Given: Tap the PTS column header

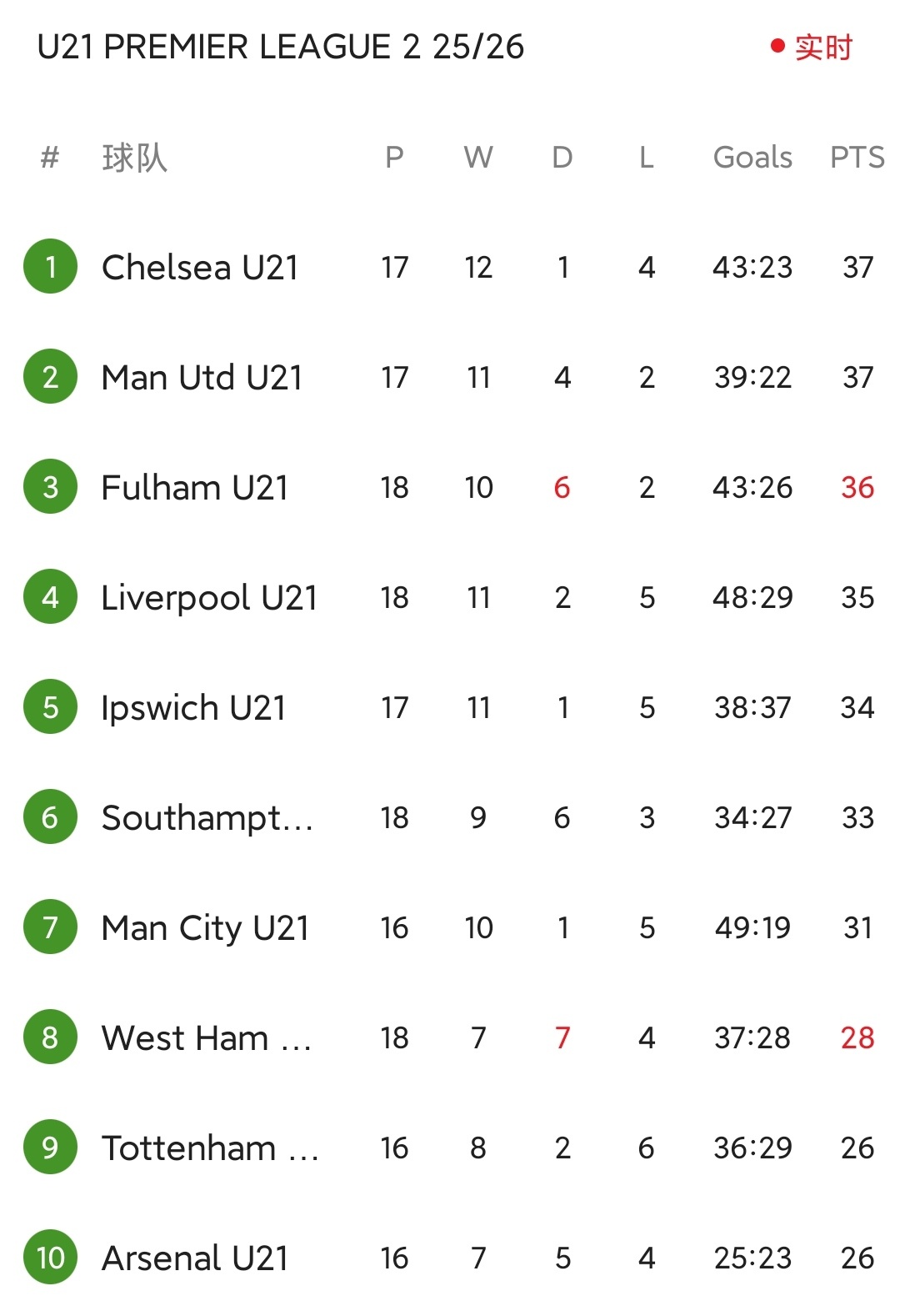Looking at the screenshot, I should point(857,158).
